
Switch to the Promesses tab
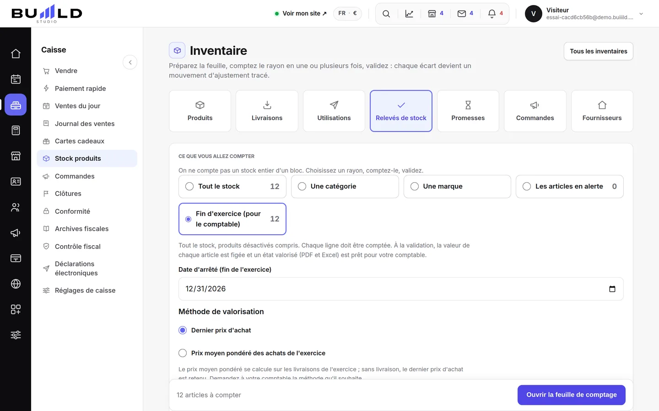(468, 111)
